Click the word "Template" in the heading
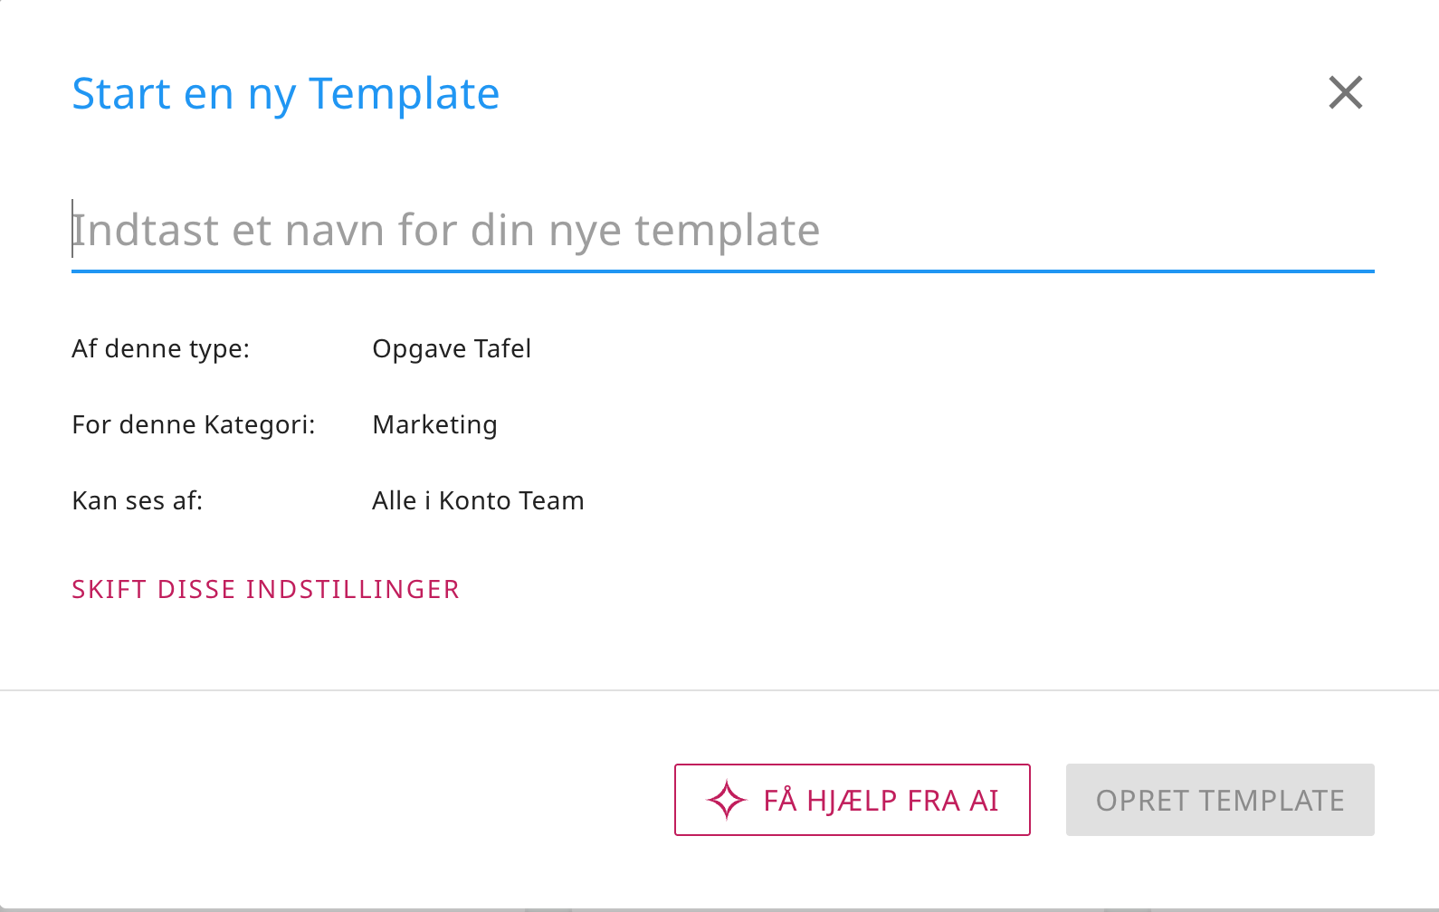This screenshot has width=1439, height=912. pyautogui.click(x=404, y=94)
